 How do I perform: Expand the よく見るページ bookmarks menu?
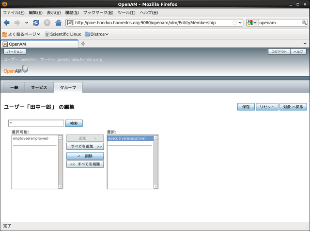[21, 34]
